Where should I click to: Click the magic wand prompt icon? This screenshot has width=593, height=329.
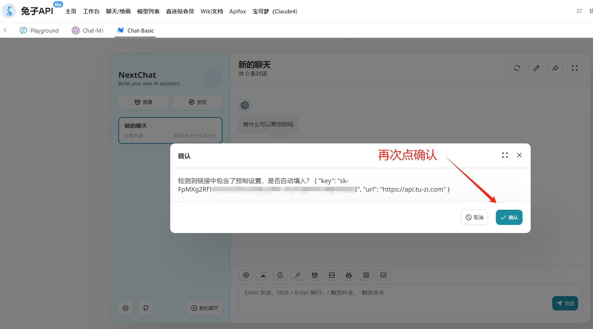297,275
